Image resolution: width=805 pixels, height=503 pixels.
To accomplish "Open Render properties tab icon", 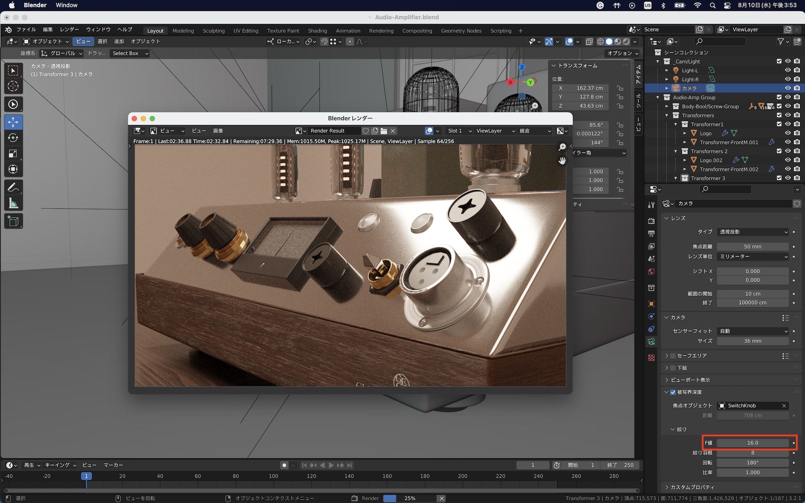I will pos(651,221).
